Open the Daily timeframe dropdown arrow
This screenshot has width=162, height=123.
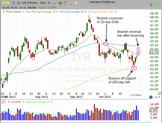coord(49,3)
